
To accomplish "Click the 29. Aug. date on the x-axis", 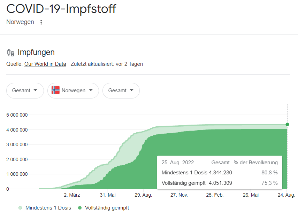I will 143,195.
